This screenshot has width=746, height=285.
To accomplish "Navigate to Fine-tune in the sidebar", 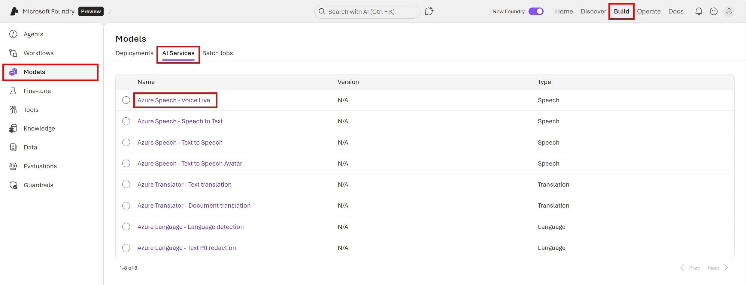I will click(x=37, y=91).
